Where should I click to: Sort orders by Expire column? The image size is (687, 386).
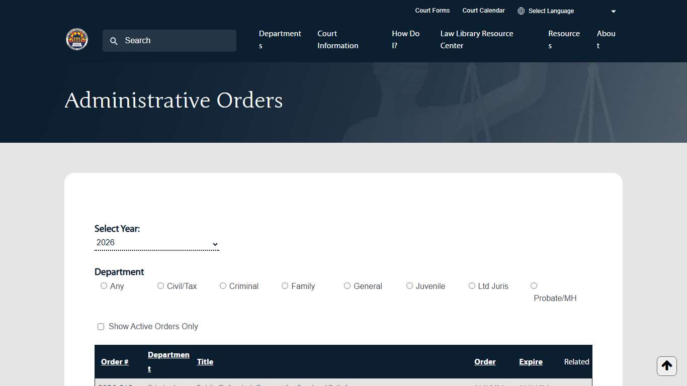coord(531,361)
